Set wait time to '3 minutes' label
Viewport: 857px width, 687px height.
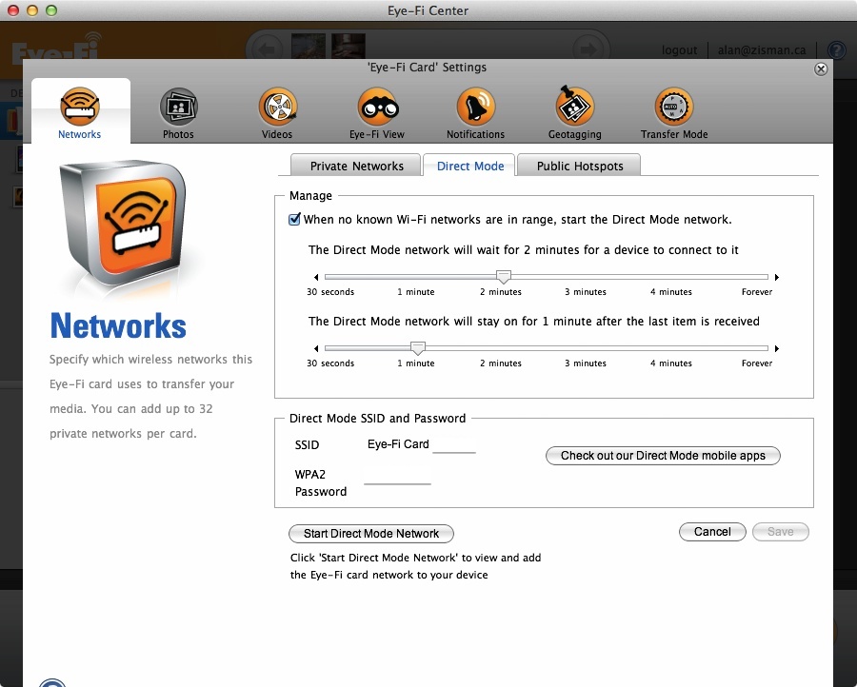(x=586, y=291)
